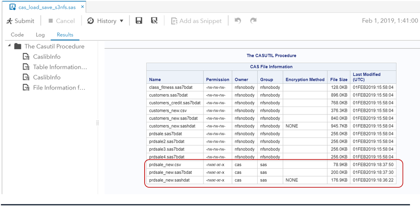Open the Table Information tree item
Screen dimensions: 420x207
tap(60, 67)
